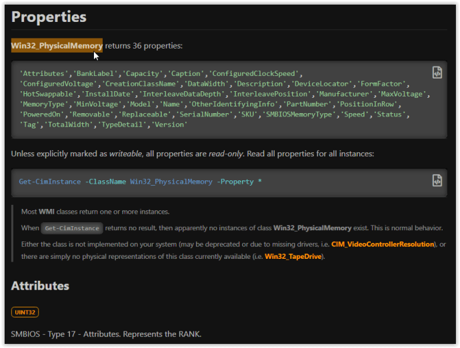
Task: Click 'TotalWidth' in the property list
Action: (69, 125)
